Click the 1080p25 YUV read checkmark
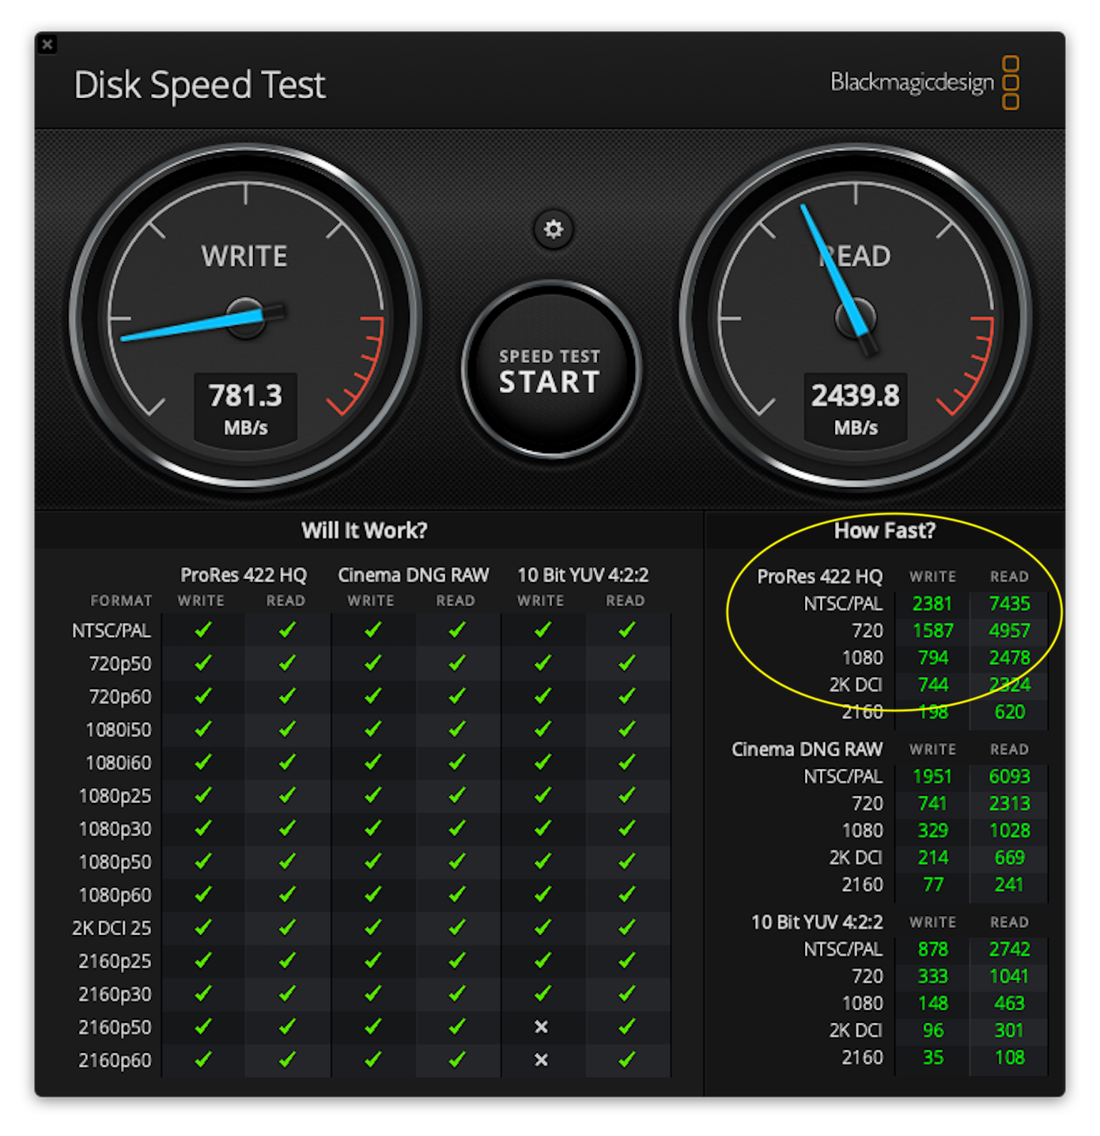Image resolution: width=1100 pixels, height=1136 pixels. click(627, 796)
